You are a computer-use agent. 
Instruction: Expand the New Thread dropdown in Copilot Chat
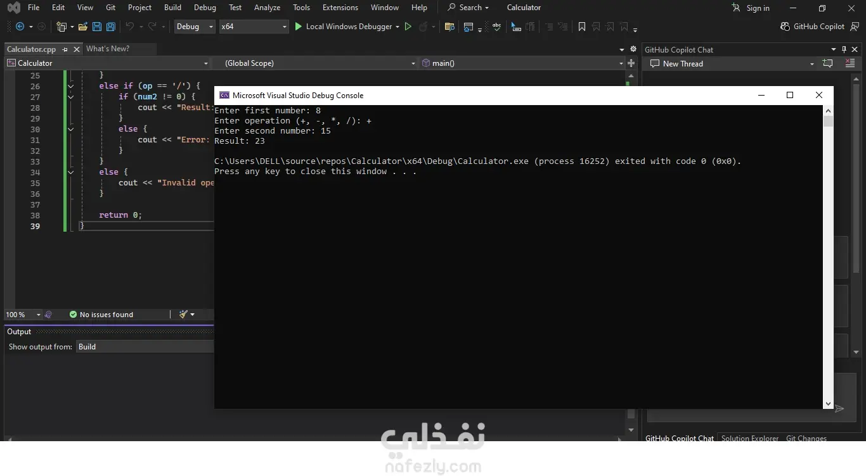point(811,64)
